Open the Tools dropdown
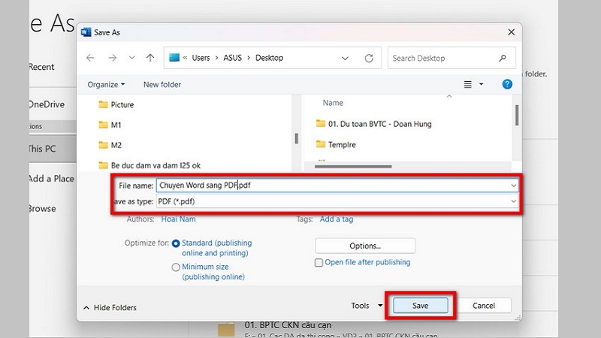This screenshot has height=338, width=601. (x=367, y=306)
